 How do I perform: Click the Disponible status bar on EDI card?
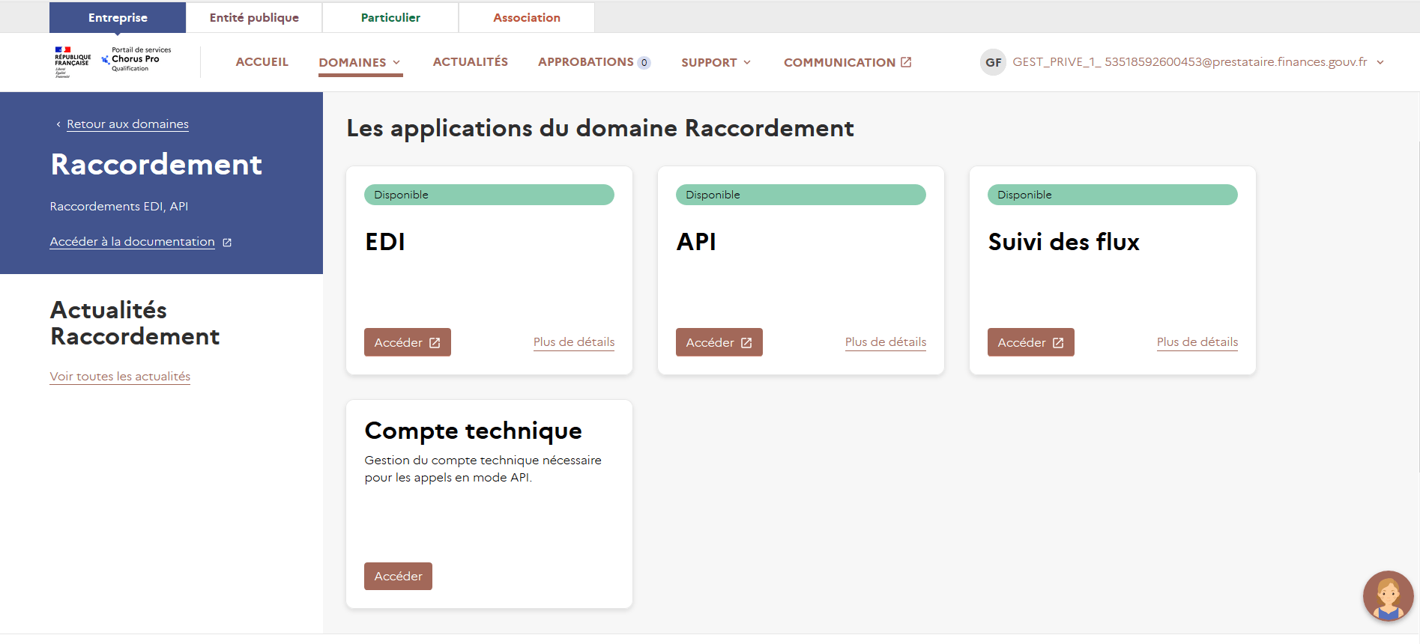[x=489, y=195]
